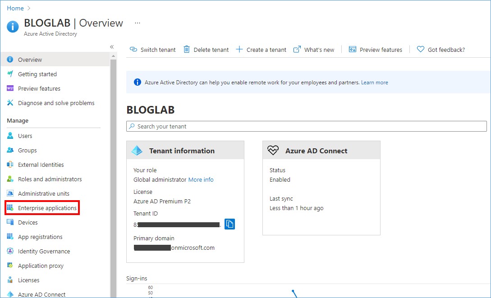Click the Application proxy icon

tap(10, 266)
